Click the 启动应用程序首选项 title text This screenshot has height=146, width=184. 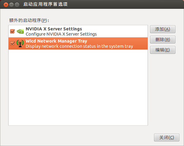45,4
